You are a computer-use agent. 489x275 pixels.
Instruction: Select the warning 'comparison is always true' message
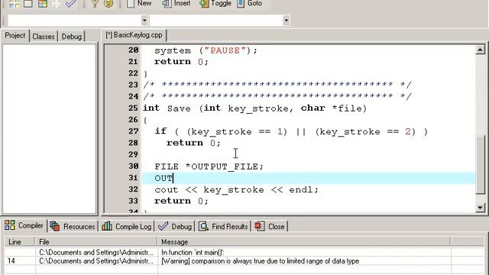(260, 261)
